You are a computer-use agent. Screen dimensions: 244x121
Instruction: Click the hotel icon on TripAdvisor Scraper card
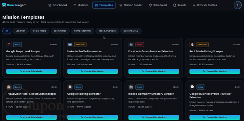9,87
